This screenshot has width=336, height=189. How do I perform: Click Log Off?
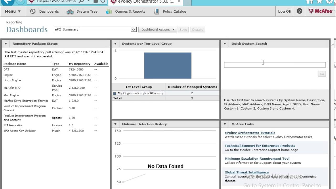285,11
